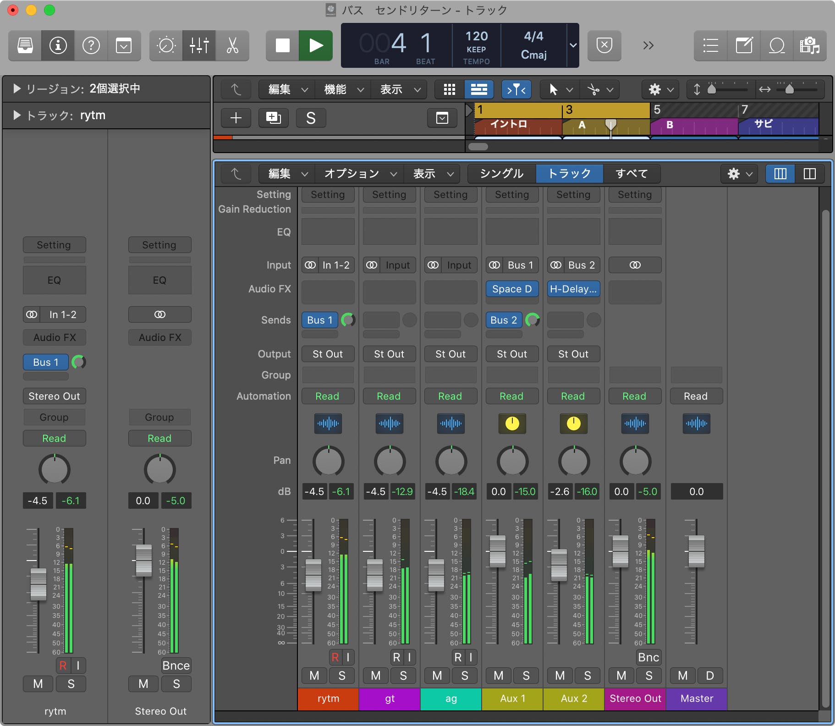Click the Master channel volume fader
This screenshot has width=835, height=726.
[x=696, y=551]
